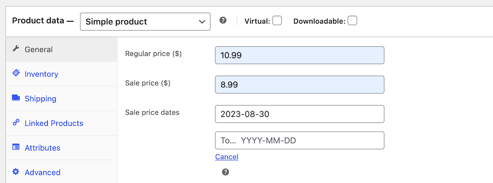Click the Virtual label text
Viewport: 493px width, 183px height.
click(257, 21)
